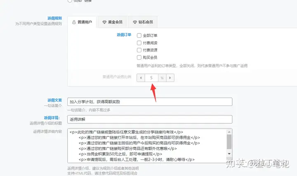The height and width of the screenshot is (176, 297).
Task: Click the user icon on 普通用户 tab
Action: click(x=74, y=22)
